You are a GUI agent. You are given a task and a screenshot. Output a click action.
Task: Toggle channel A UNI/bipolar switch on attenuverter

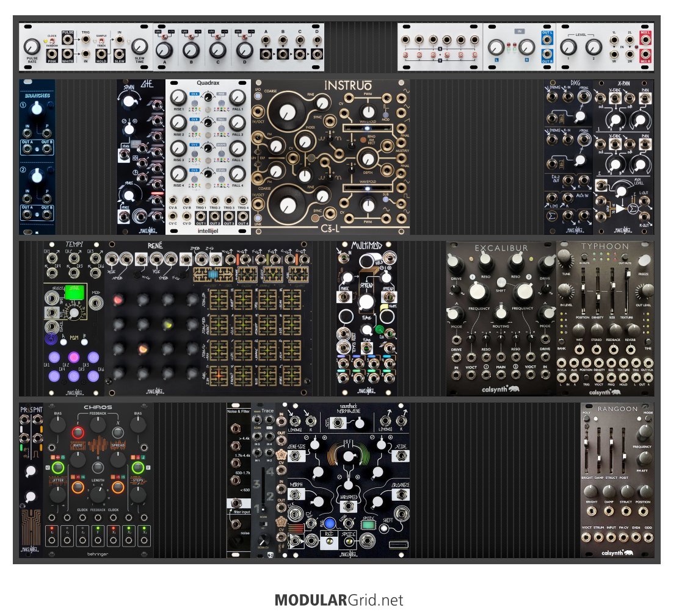click(x=164, y=38)
